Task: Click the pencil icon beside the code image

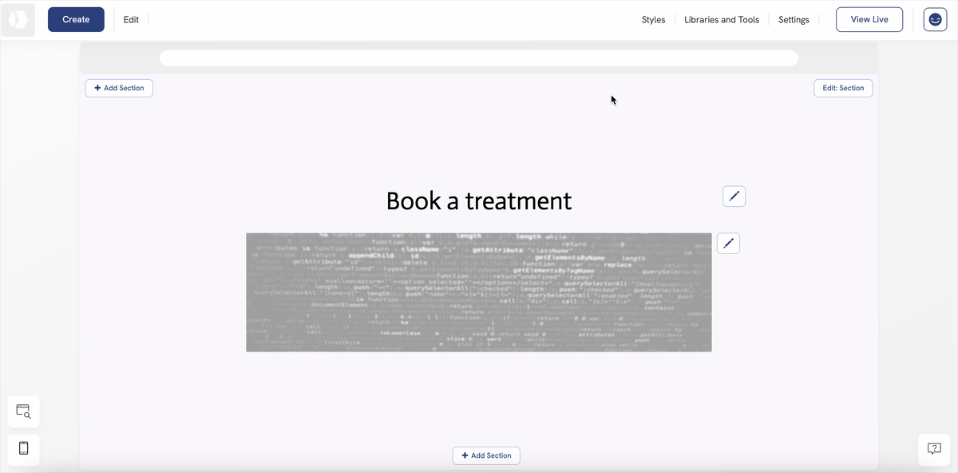Action: point(728,244)
